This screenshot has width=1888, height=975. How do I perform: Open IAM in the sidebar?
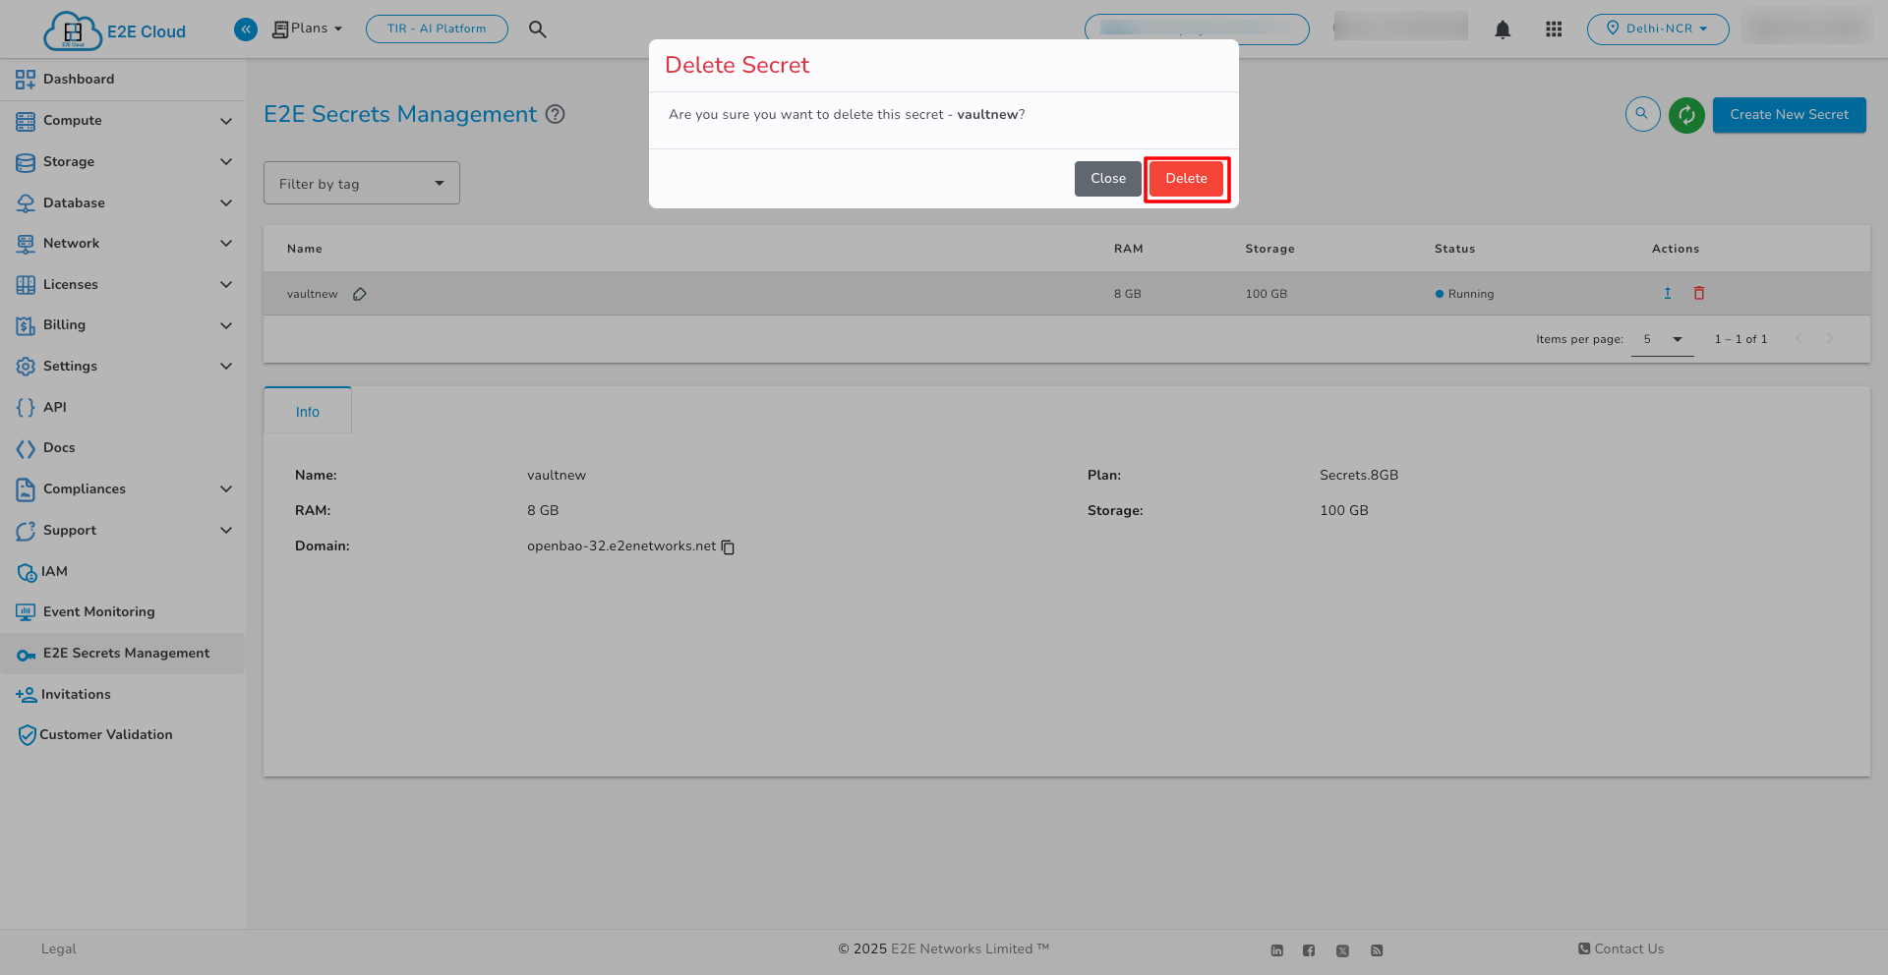123,572
